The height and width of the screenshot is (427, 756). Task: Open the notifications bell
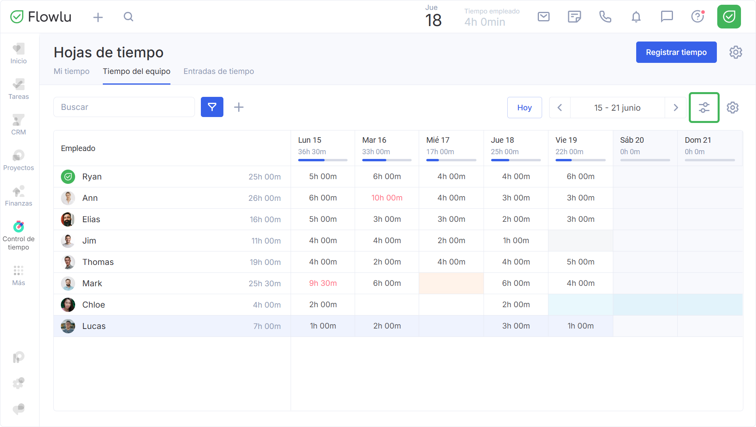(x=636, y=17)
